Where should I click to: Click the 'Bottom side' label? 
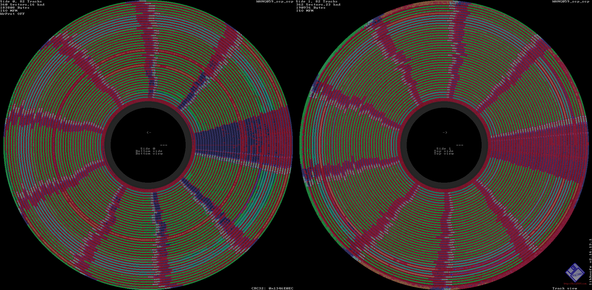tap(149, 151)
